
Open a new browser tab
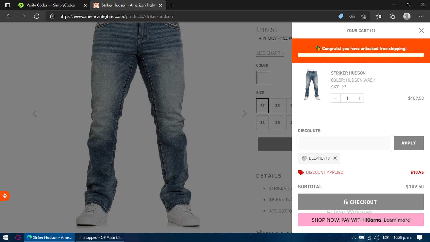point(171,5)
